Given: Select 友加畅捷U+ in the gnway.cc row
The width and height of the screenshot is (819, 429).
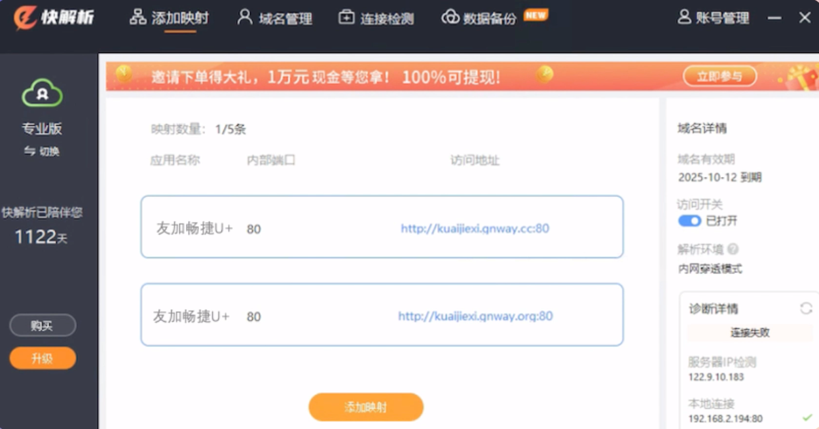Looking at the screenshot, I should tap(194, 229).
